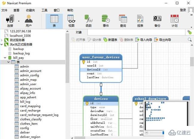The width and height of the screenshot is (194, 139).
Task: Select the school_dormitory table header
Action: click(150, 99)
